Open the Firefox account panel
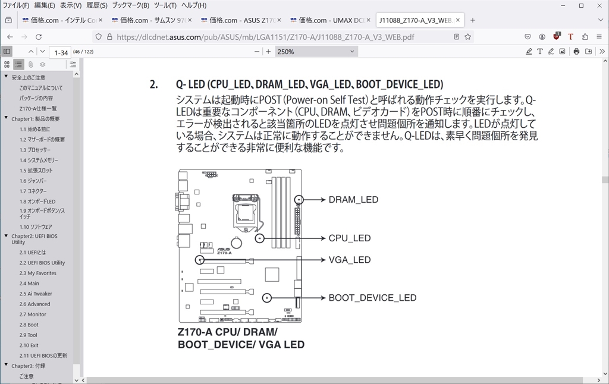This screenshot has width=609, height=384. click(x=542, y=37)
